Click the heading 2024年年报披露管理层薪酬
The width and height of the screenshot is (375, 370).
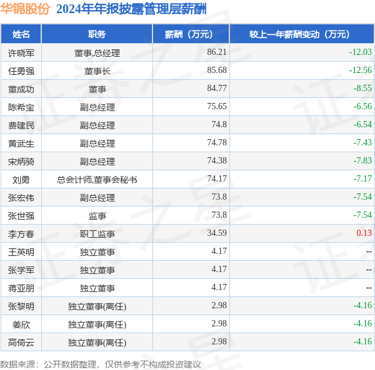tap(131, 9)
